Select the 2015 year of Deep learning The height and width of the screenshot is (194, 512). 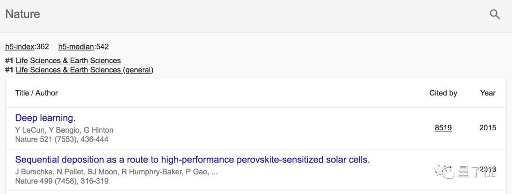click(x=488, y=128)
